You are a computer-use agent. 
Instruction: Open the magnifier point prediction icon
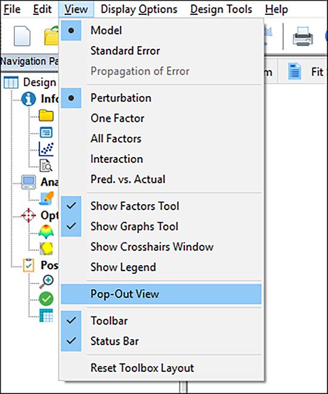pyautogui.click(x=46, y=282)
